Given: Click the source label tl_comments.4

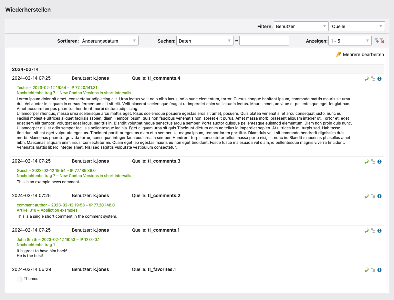Looking at the screenshot, I should [x=164, y=78].
